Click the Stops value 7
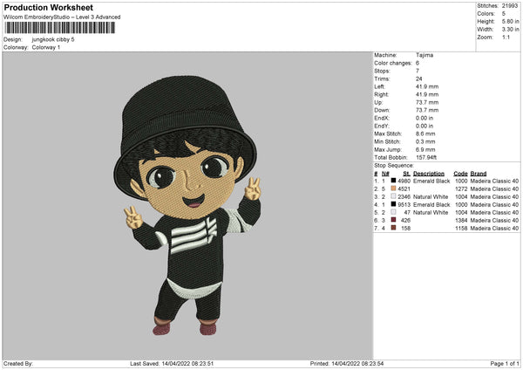523x370 pixels. [x=418, y=71]
